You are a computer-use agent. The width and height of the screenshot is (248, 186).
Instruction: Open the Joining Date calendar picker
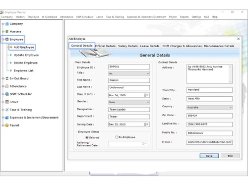tap(146, 124)
